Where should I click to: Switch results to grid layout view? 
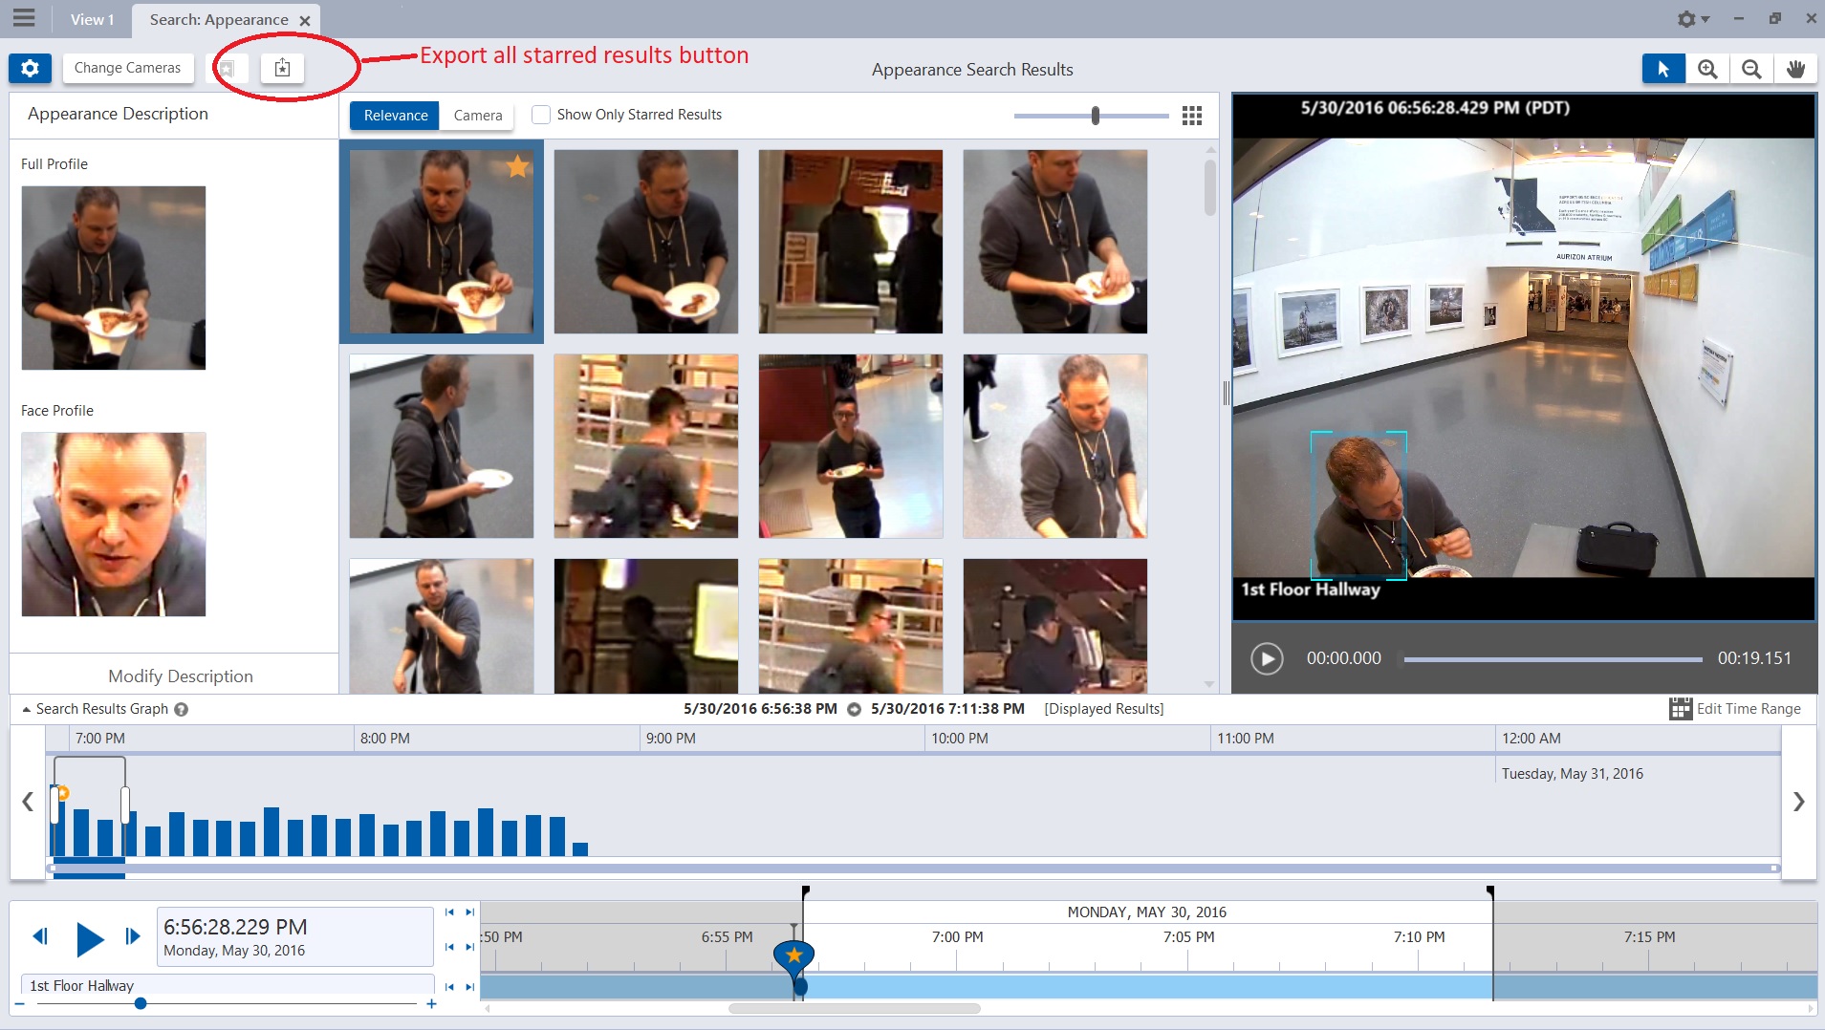1191,116
